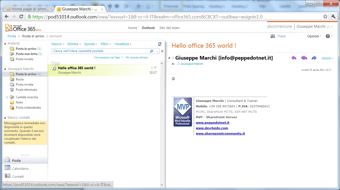The width and height of the screenshot is (340, 190).
Task: Open the Chrome wrench menu
Action: pyautogui.click(x=334, y=17)
